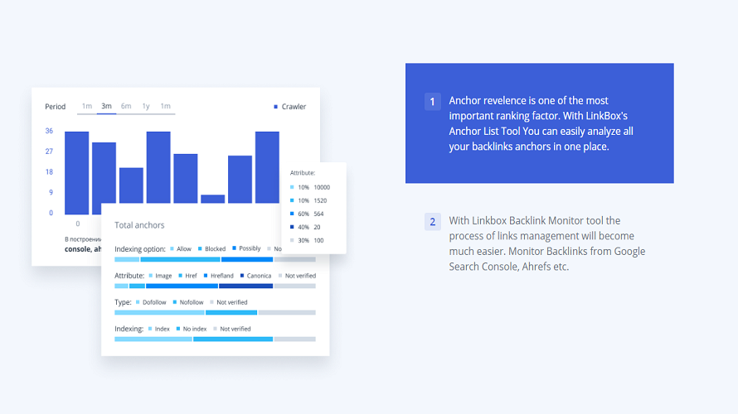
Task: Click the '60% 564' attribute row
Action: click(x=307, y=214)
